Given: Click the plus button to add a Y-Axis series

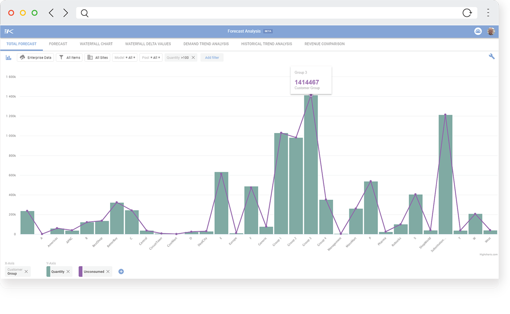Looking at the screenshot, I should tap(121, 271).
